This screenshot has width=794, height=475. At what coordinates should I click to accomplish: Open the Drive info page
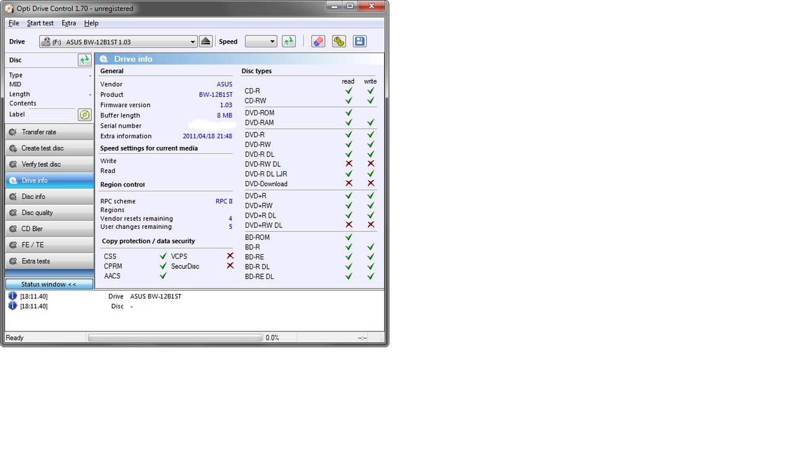[x=50, y=180]
